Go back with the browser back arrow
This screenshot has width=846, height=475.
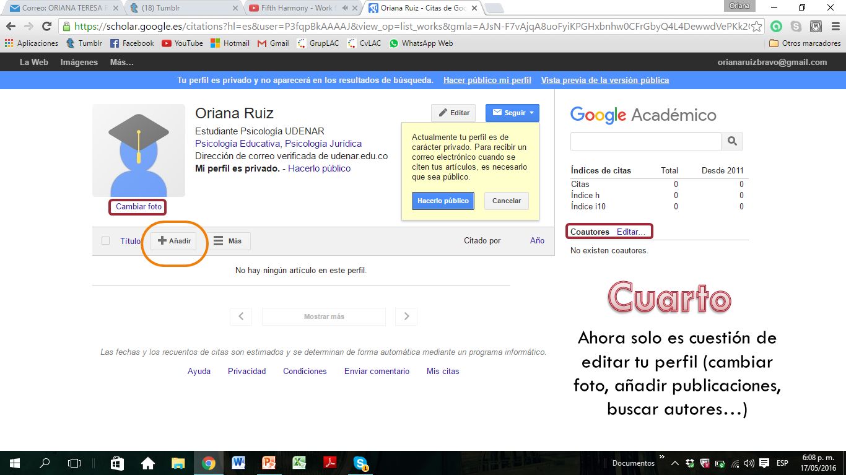(x=11, y=27)
